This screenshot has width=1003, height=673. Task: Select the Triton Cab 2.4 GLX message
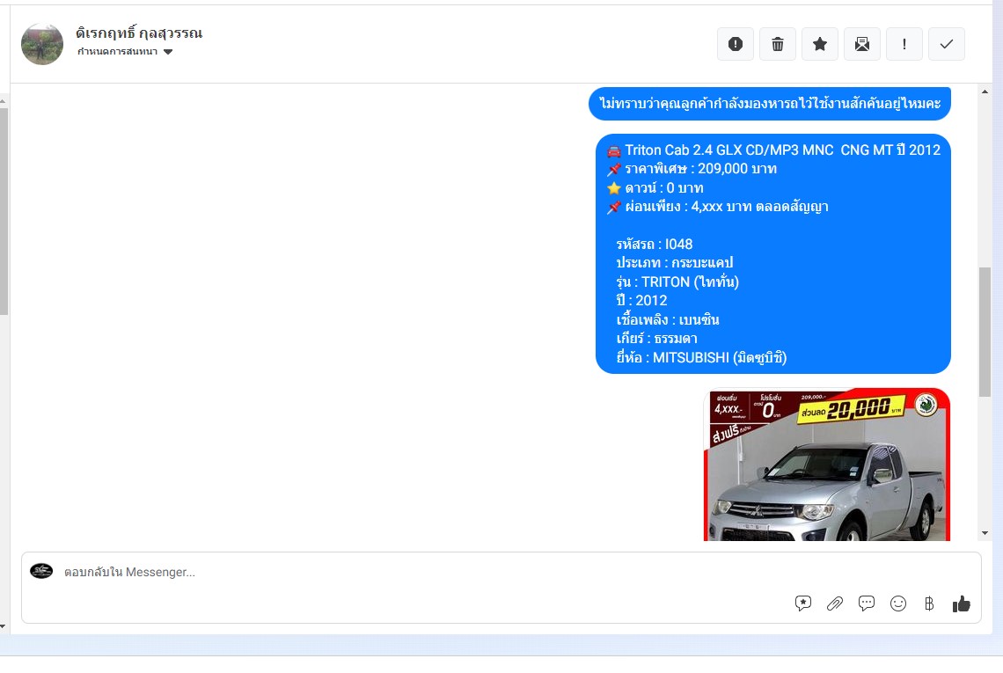click(772, 253)
